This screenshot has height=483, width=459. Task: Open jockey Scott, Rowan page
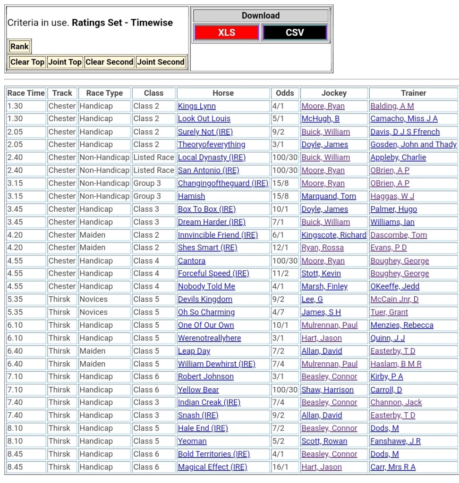tap(324, 441)
